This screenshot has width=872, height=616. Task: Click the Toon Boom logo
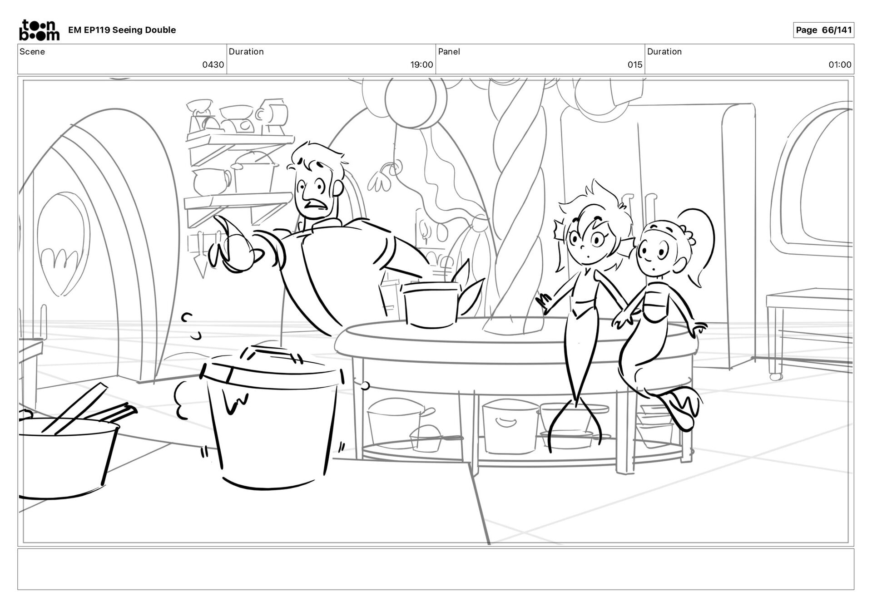(39, 30)
